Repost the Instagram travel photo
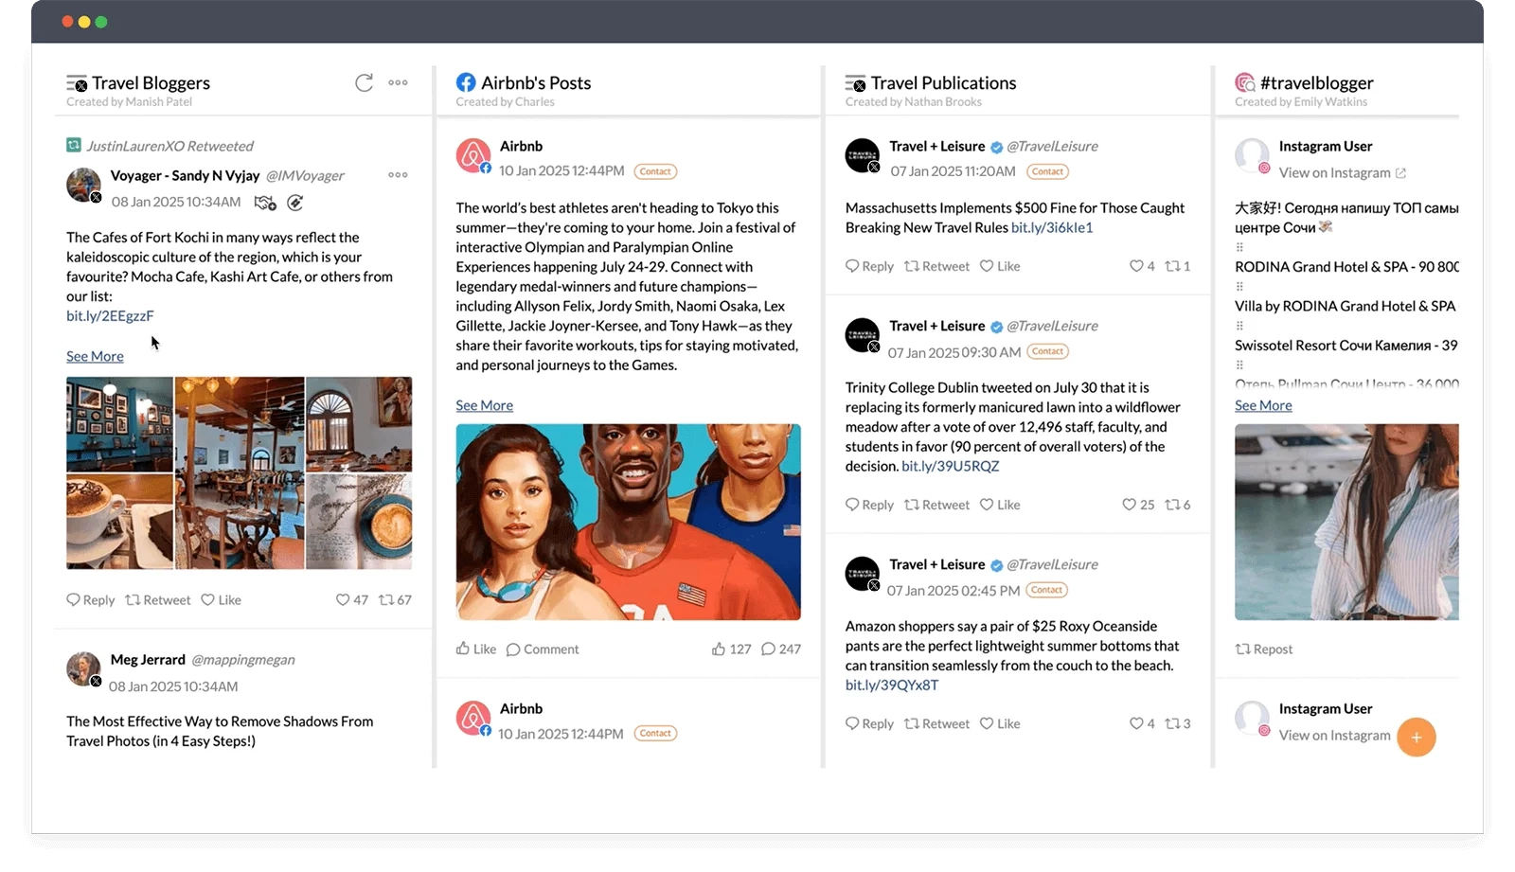 (x=1264, y=650)
